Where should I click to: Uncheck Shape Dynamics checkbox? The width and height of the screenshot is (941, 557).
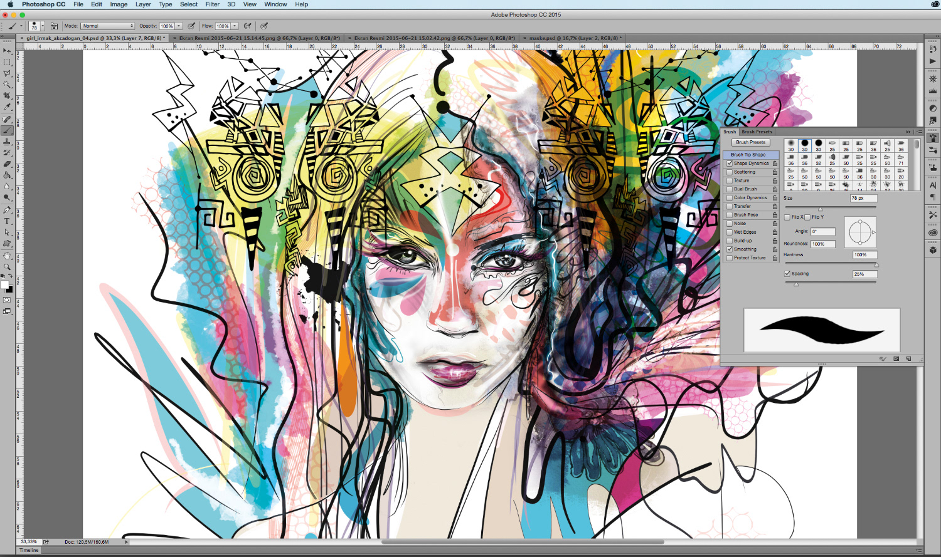730,163
